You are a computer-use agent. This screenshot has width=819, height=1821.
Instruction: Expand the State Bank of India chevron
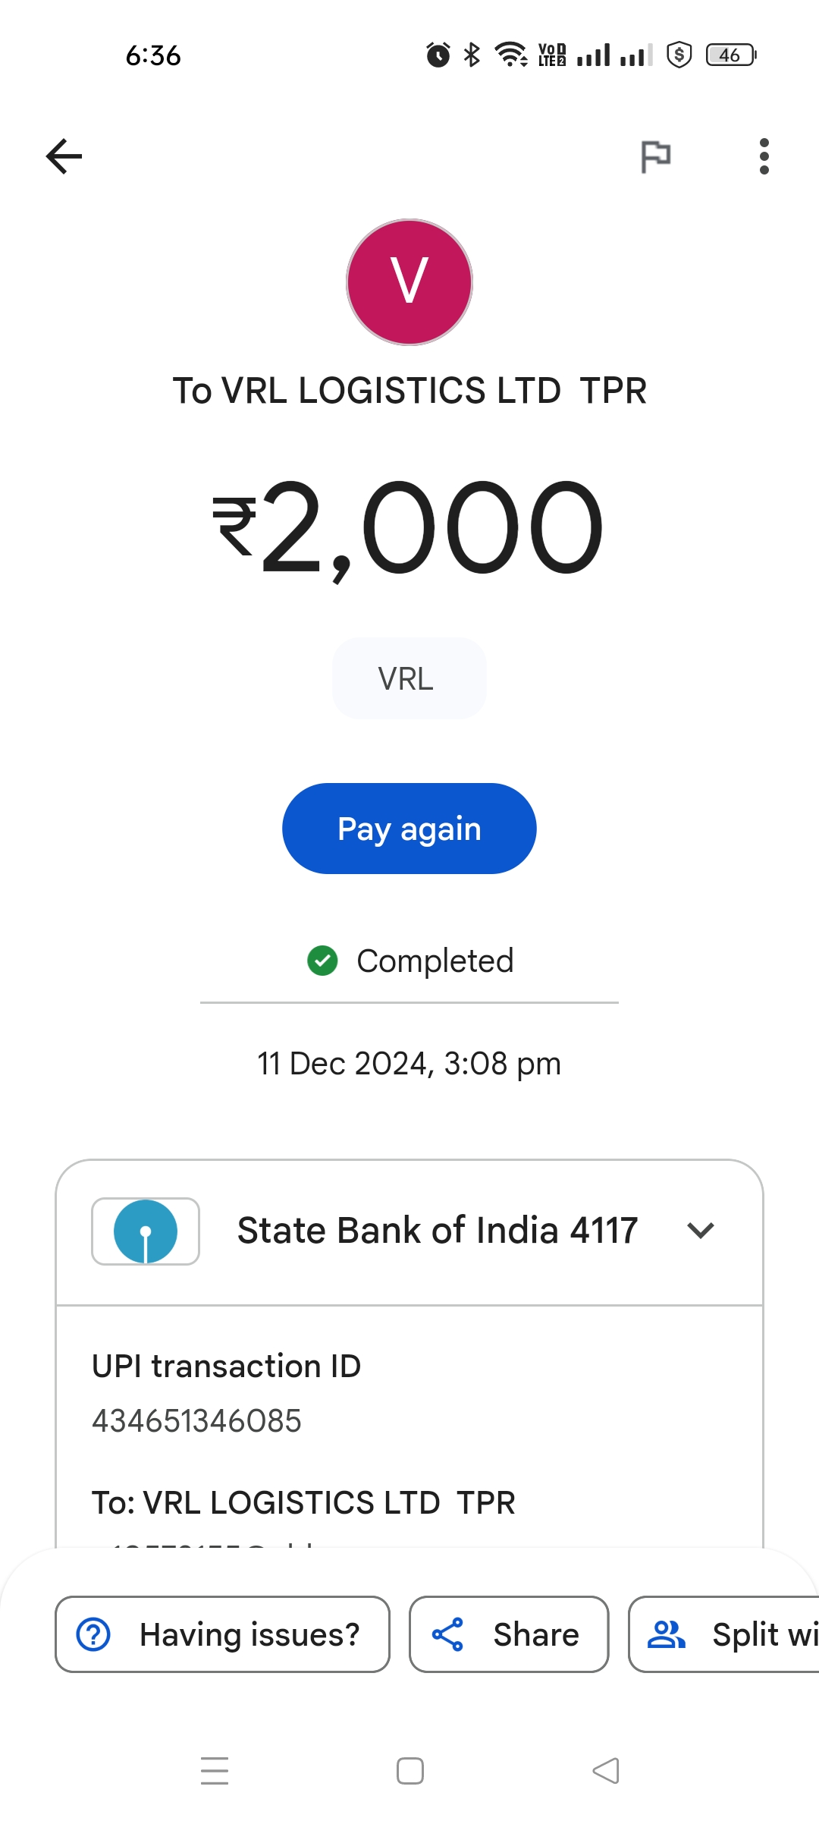pyautogui.click(x=701, y=1230)
